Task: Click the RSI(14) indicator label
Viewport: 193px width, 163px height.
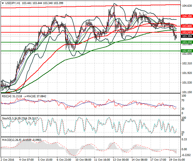Action: tap(7, 96)
